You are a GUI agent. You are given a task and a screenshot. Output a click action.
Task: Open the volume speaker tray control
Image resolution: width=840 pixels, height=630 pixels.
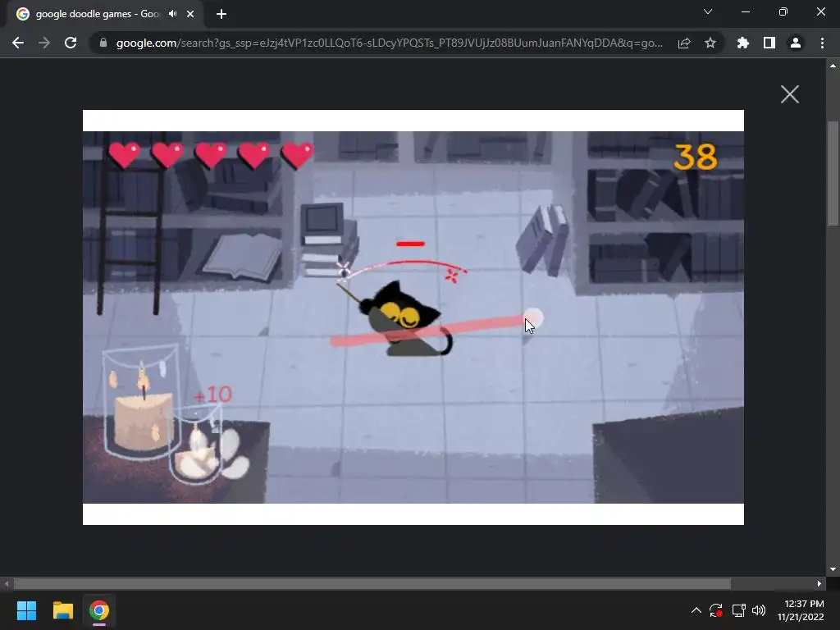coord(759,610)
